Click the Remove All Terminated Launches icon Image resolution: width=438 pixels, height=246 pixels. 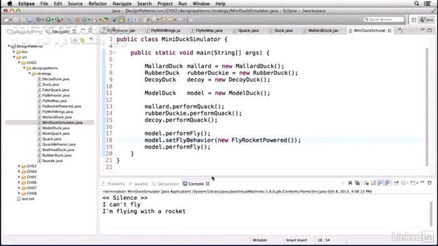[357, 183]
